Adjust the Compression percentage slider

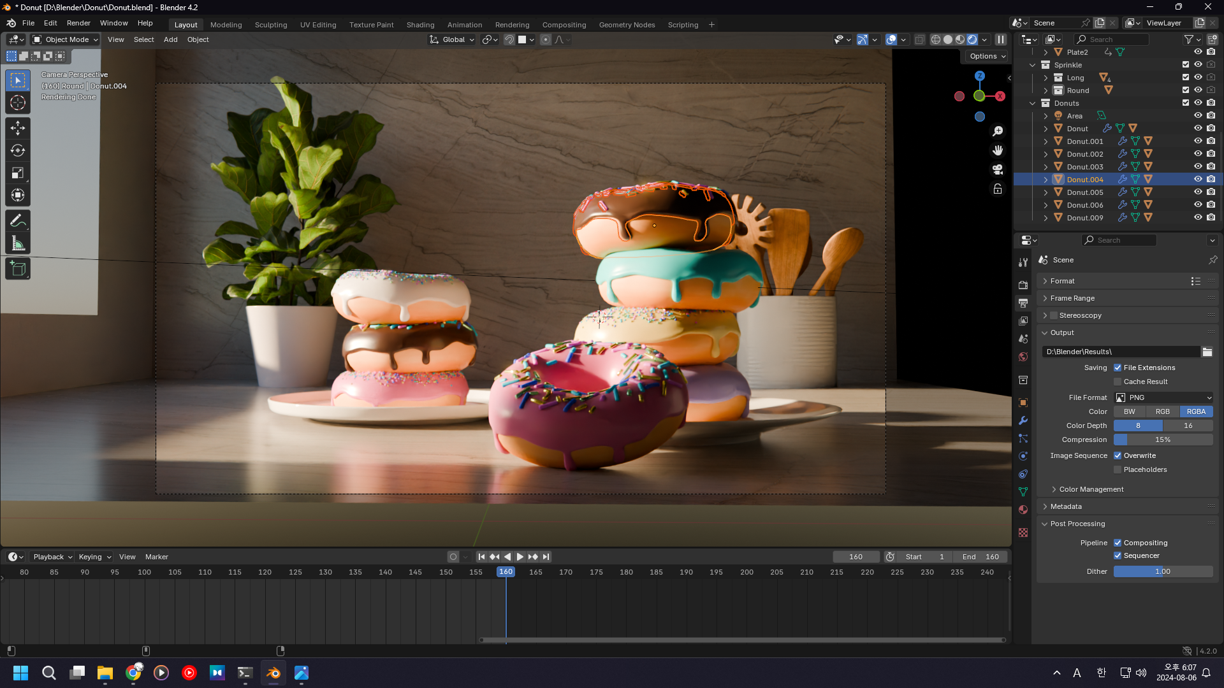[x=1163, y=440]
